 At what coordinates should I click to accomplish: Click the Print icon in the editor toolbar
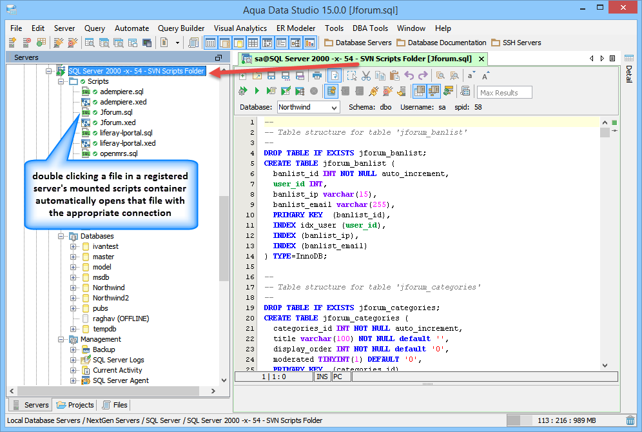[317, 75]
